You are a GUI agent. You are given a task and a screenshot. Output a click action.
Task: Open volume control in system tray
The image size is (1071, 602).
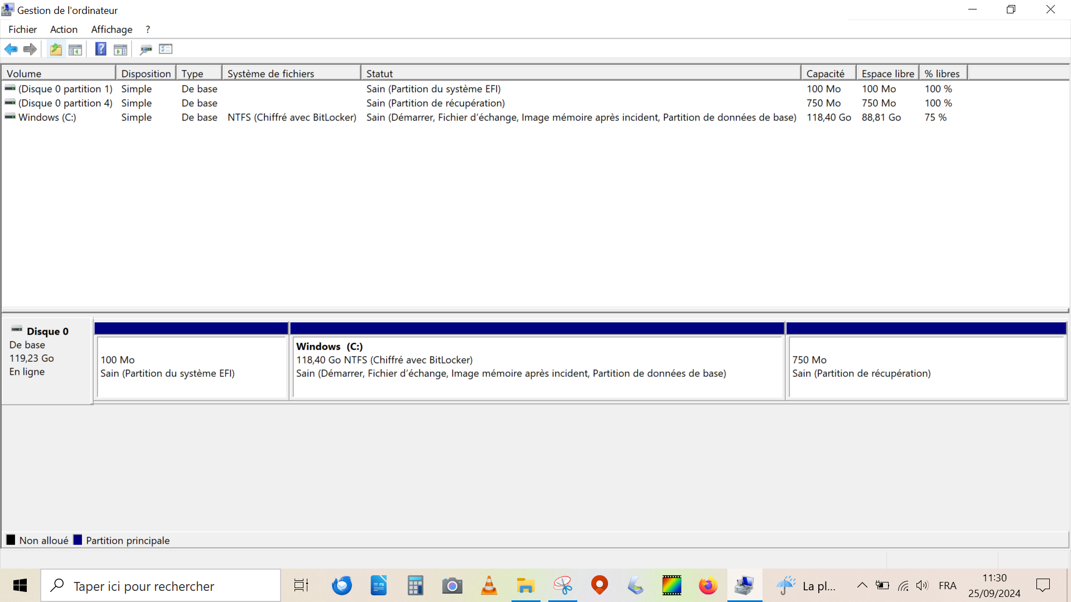(x=922, y=585)
